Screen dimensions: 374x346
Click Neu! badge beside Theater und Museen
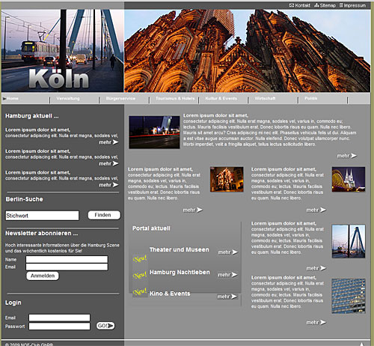tap(140, 259)
